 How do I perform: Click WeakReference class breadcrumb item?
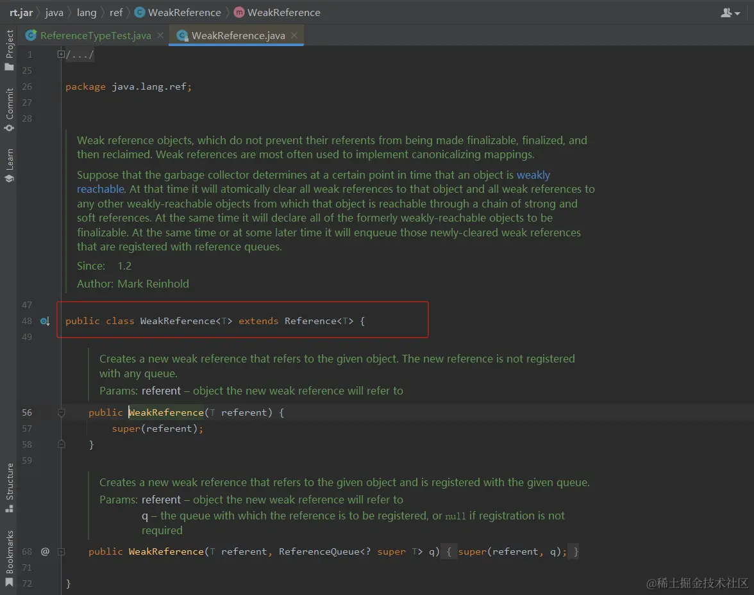coord(178,12)
